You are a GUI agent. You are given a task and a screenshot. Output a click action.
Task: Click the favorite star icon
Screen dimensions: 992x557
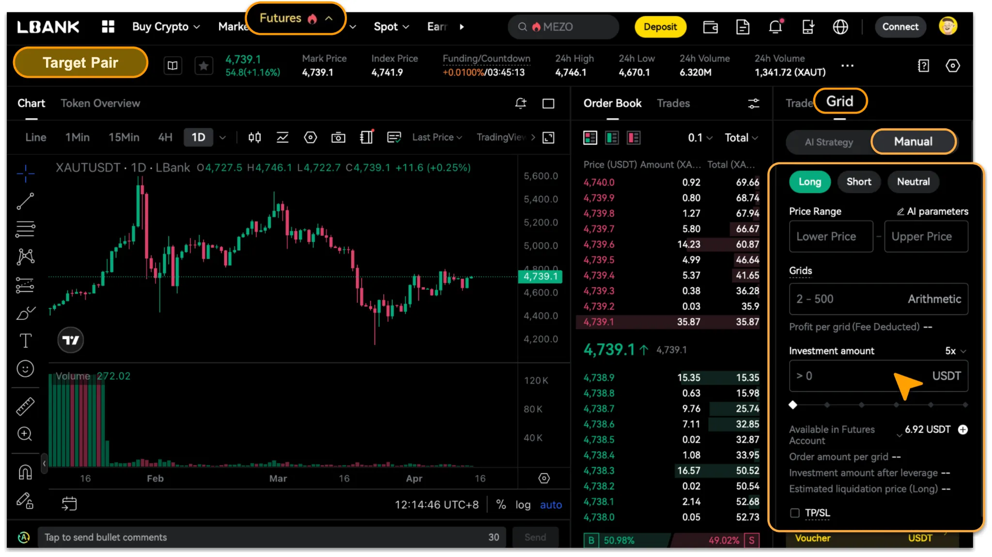coord(203,66)
